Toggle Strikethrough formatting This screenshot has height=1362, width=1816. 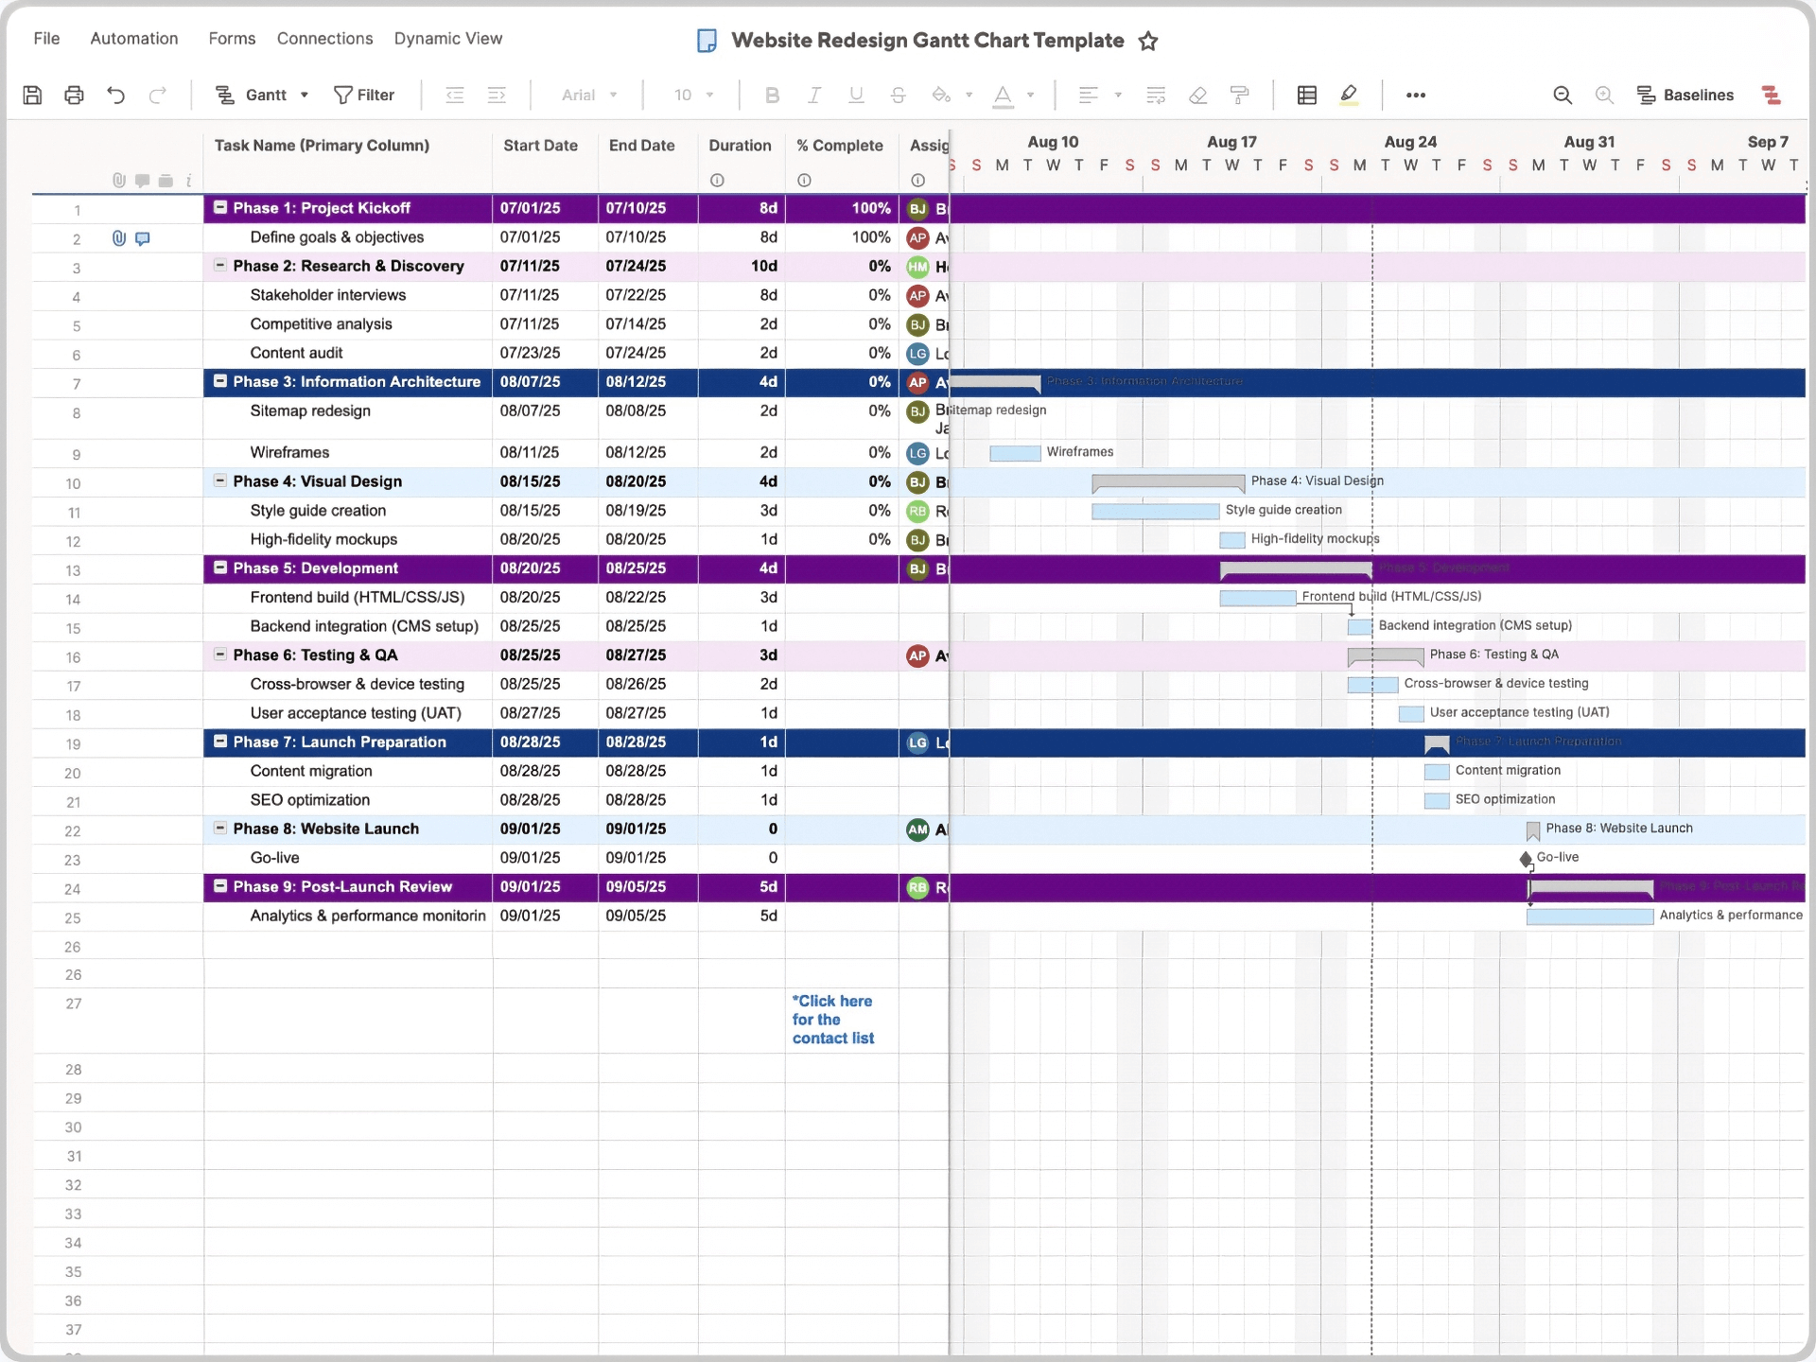898,95
